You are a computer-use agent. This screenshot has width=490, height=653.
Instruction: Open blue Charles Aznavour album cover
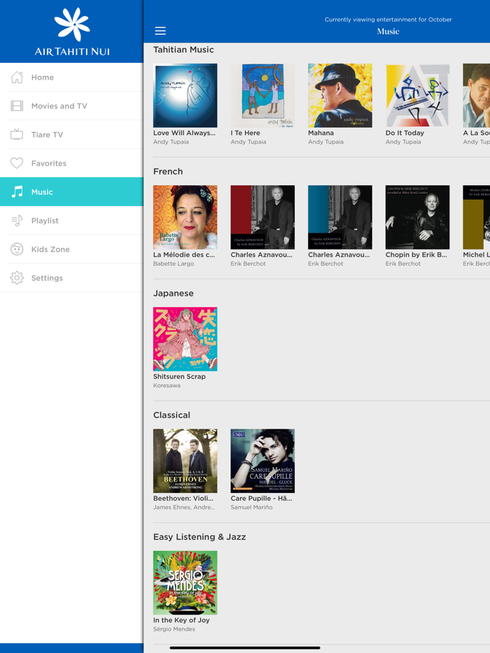(x=340, y=217)
